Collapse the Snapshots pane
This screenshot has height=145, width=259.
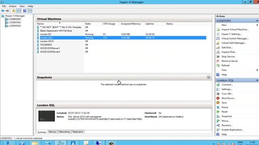tap(209, 77)
